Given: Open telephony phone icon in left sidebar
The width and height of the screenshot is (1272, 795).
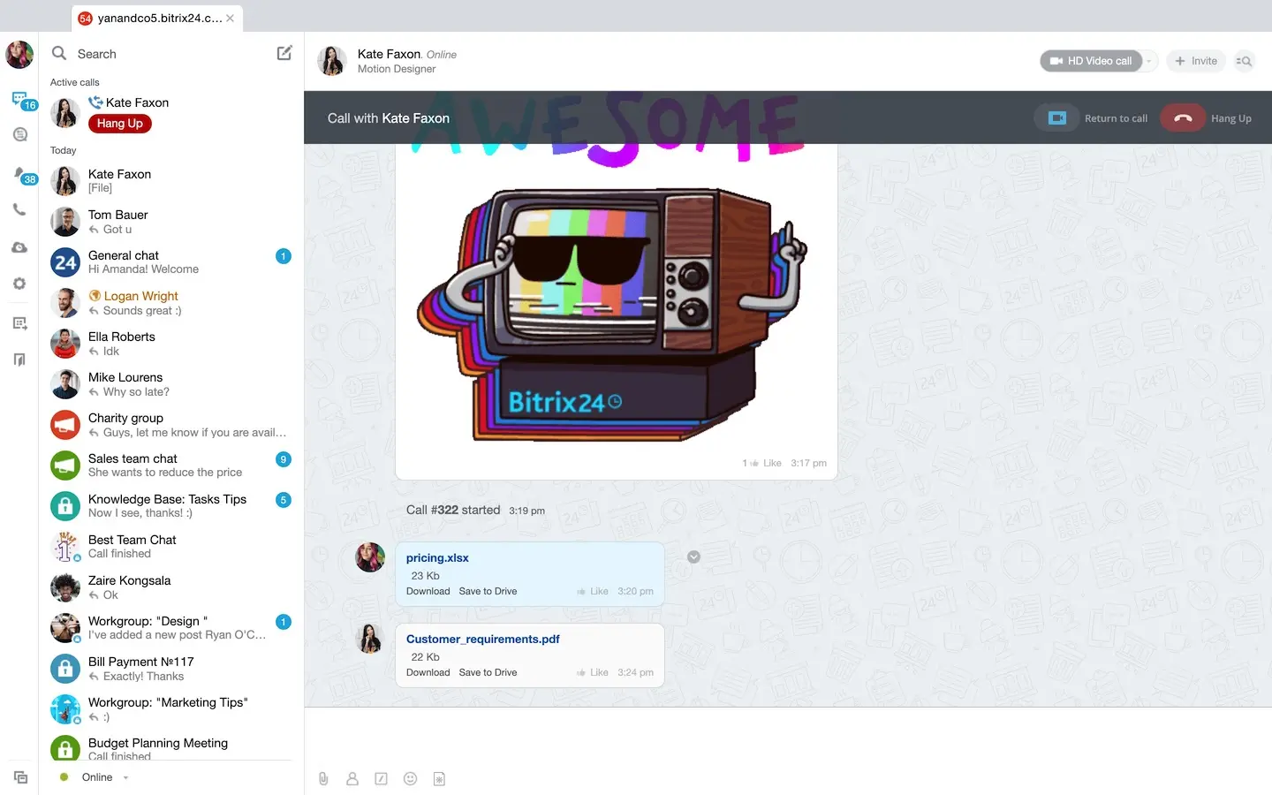Looking at the screenshot, I should (x=19, y=210).
